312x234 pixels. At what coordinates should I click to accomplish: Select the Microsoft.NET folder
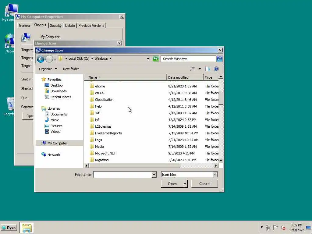105,153
